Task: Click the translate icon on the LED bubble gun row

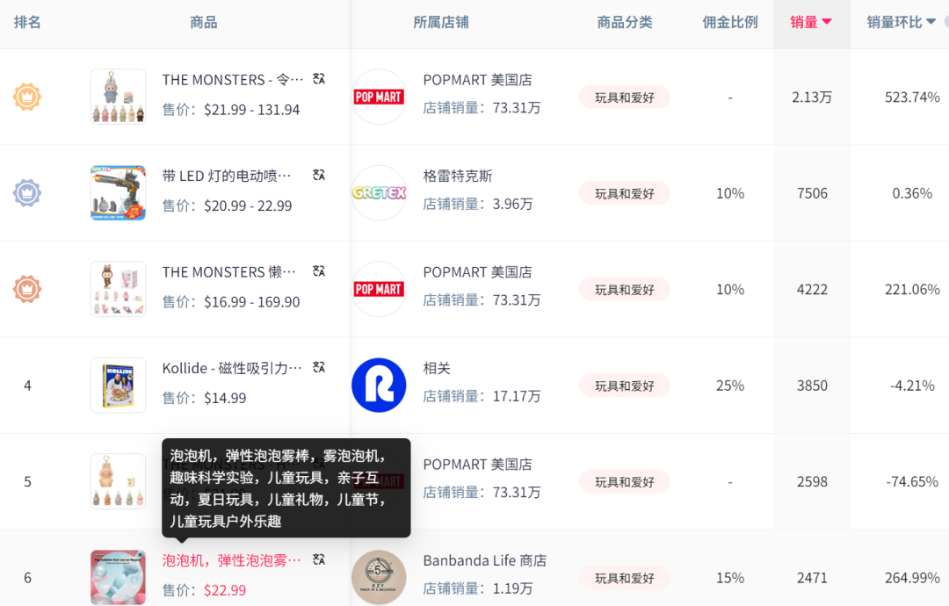Action: 318,175
